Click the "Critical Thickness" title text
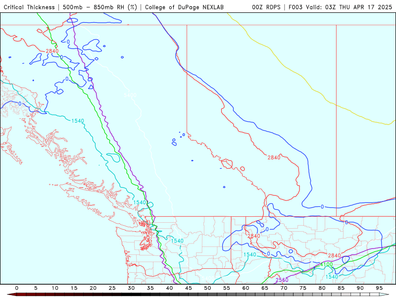This screenshot has width=396, height=297. pyautogui.click(x=29, y=7)
